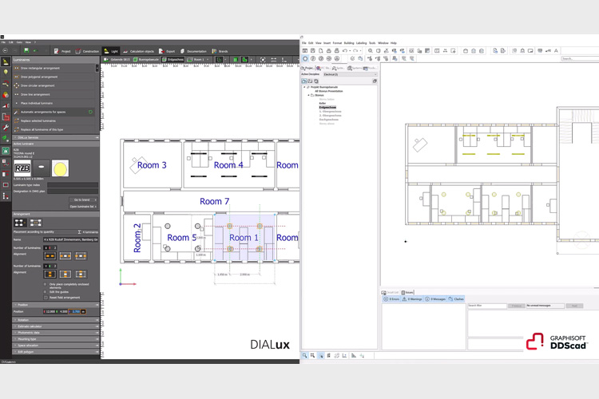Image resolution: width=599 pixels, height=399 pixels.
Task: Select the middle Y alignment option
Action: (65, 274)
